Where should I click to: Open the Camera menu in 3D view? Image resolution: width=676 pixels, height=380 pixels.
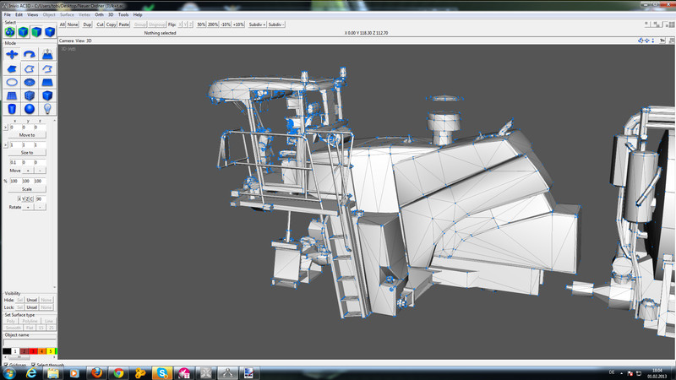(67, 41)
